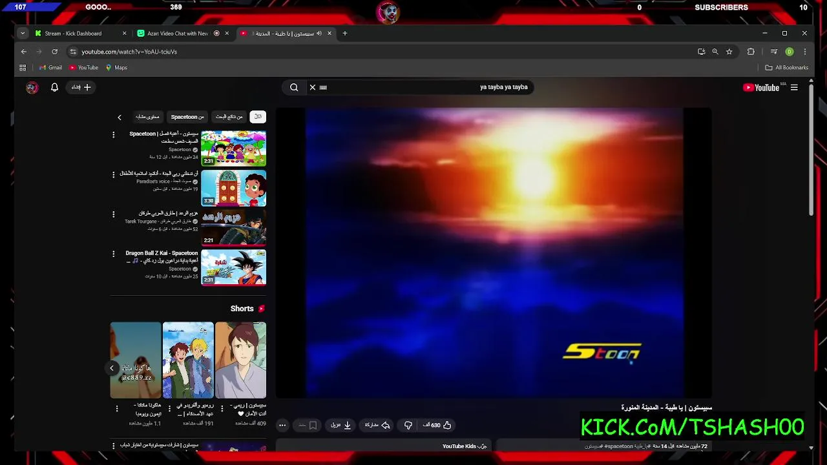
Task: Open the Romeo and Alfred short thumbnail
Action: pyautogui.click(x=188, y=360)
